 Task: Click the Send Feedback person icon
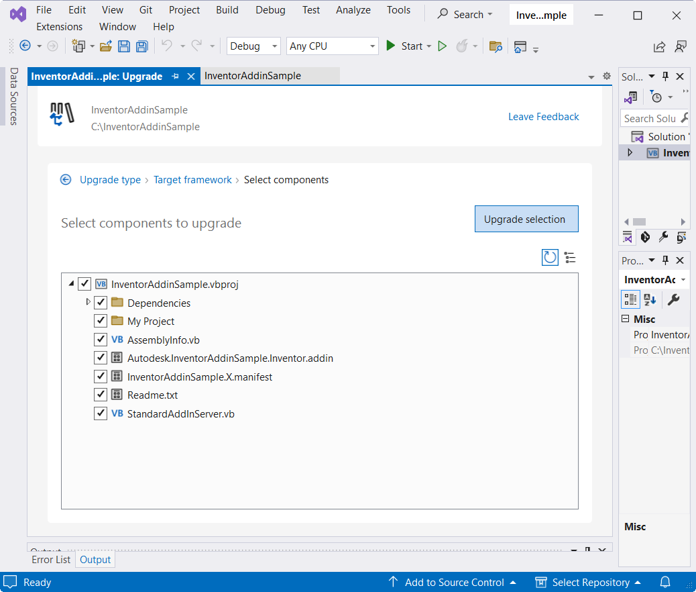pos(681,46)
